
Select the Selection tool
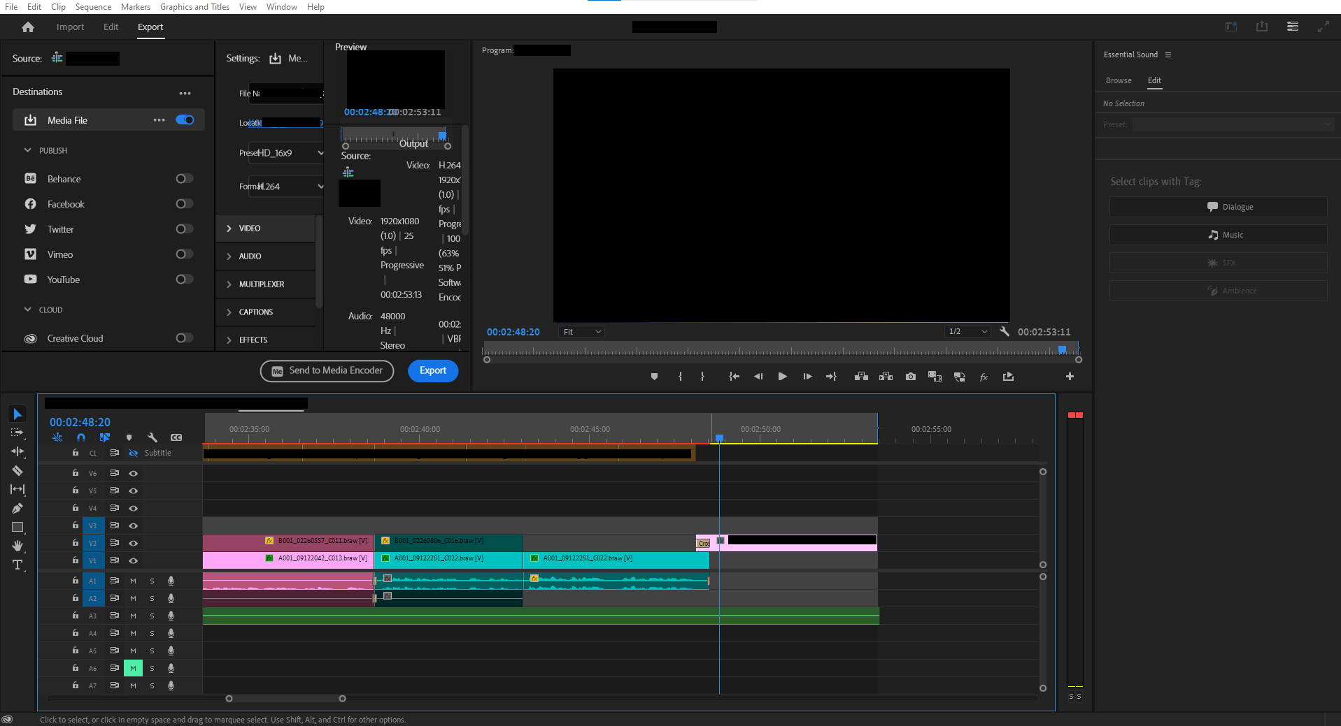(17, 414)
